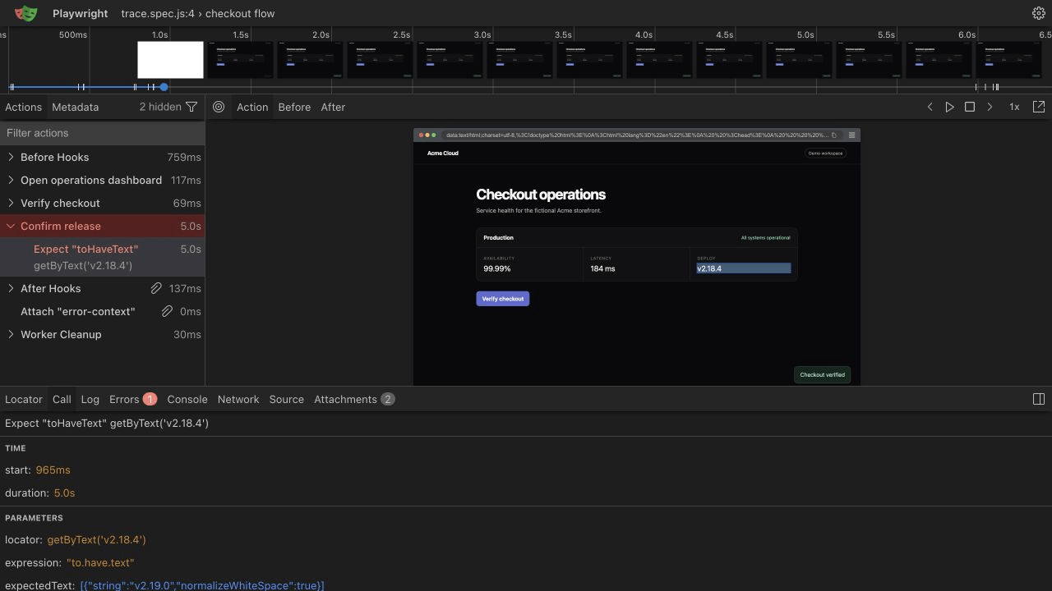The width and height of the screenshot is (1052, 591).
Task: Click the Playwright masks logo
Action: 26,13
